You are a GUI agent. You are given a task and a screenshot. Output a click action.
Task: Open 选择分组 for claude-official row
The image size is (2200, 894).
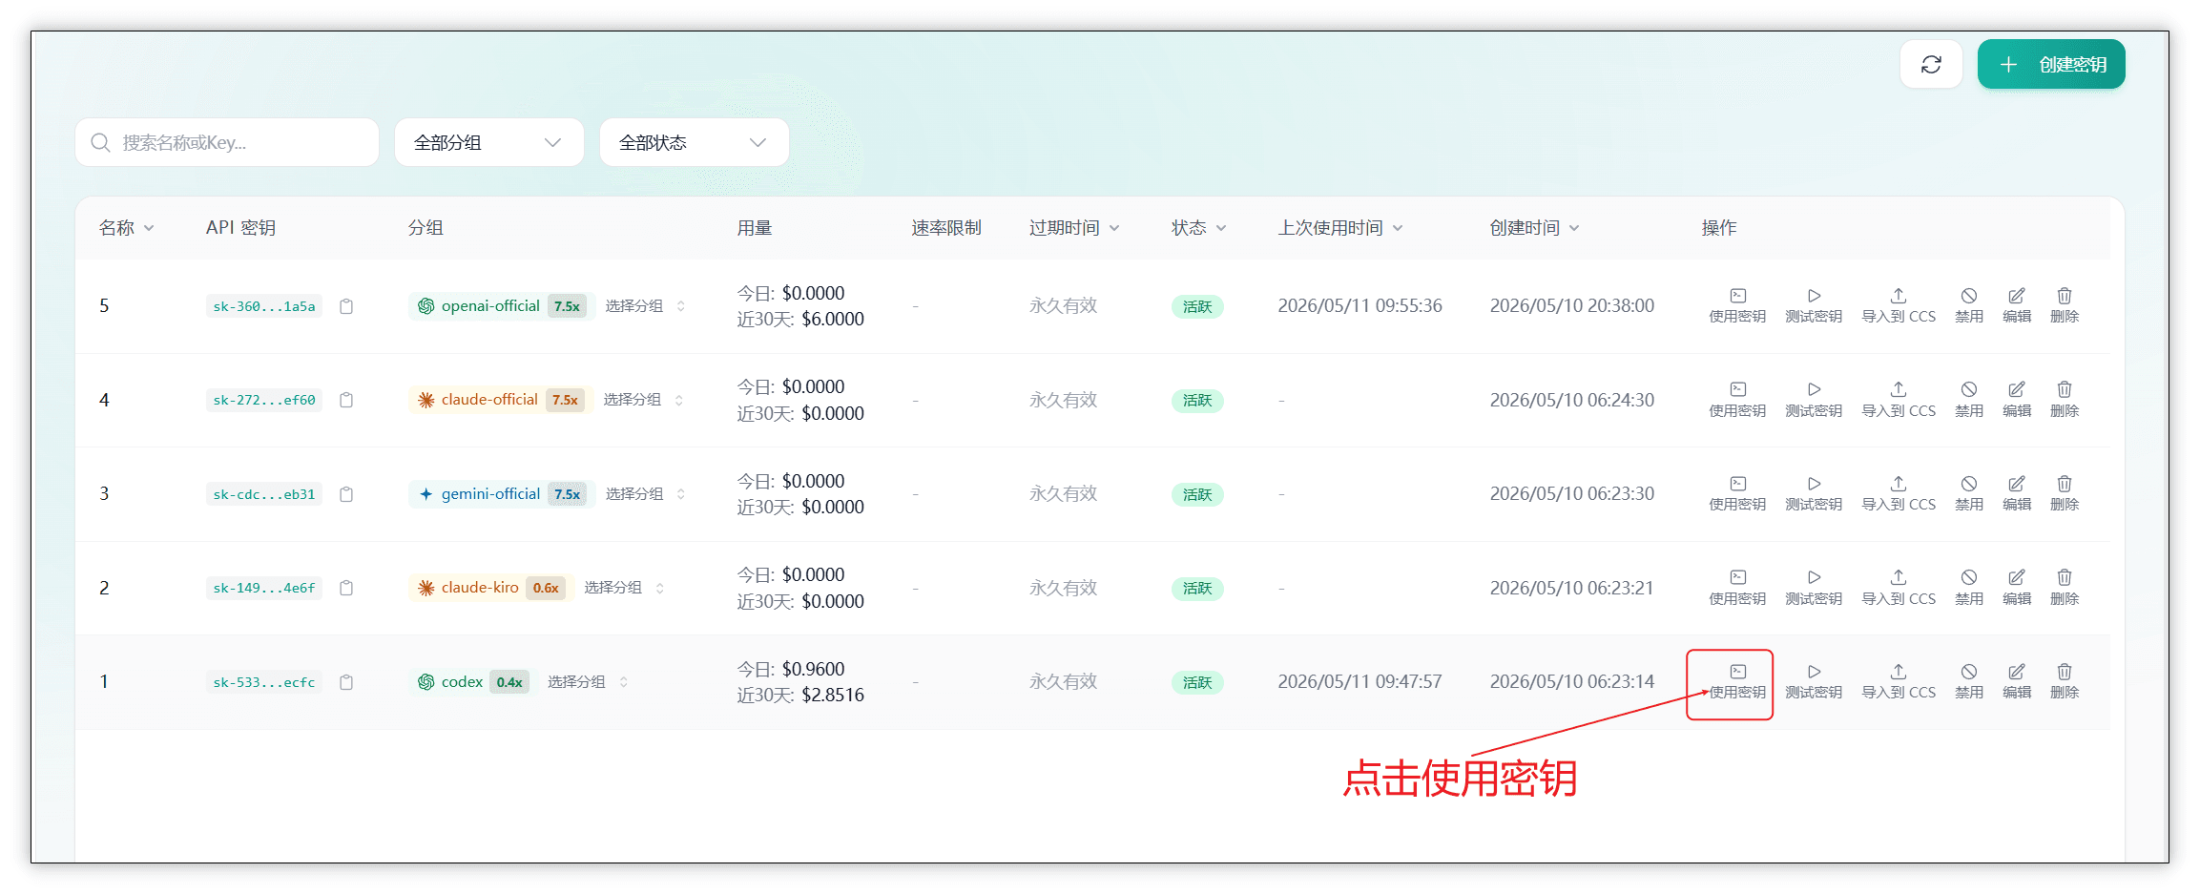(644, 400)
